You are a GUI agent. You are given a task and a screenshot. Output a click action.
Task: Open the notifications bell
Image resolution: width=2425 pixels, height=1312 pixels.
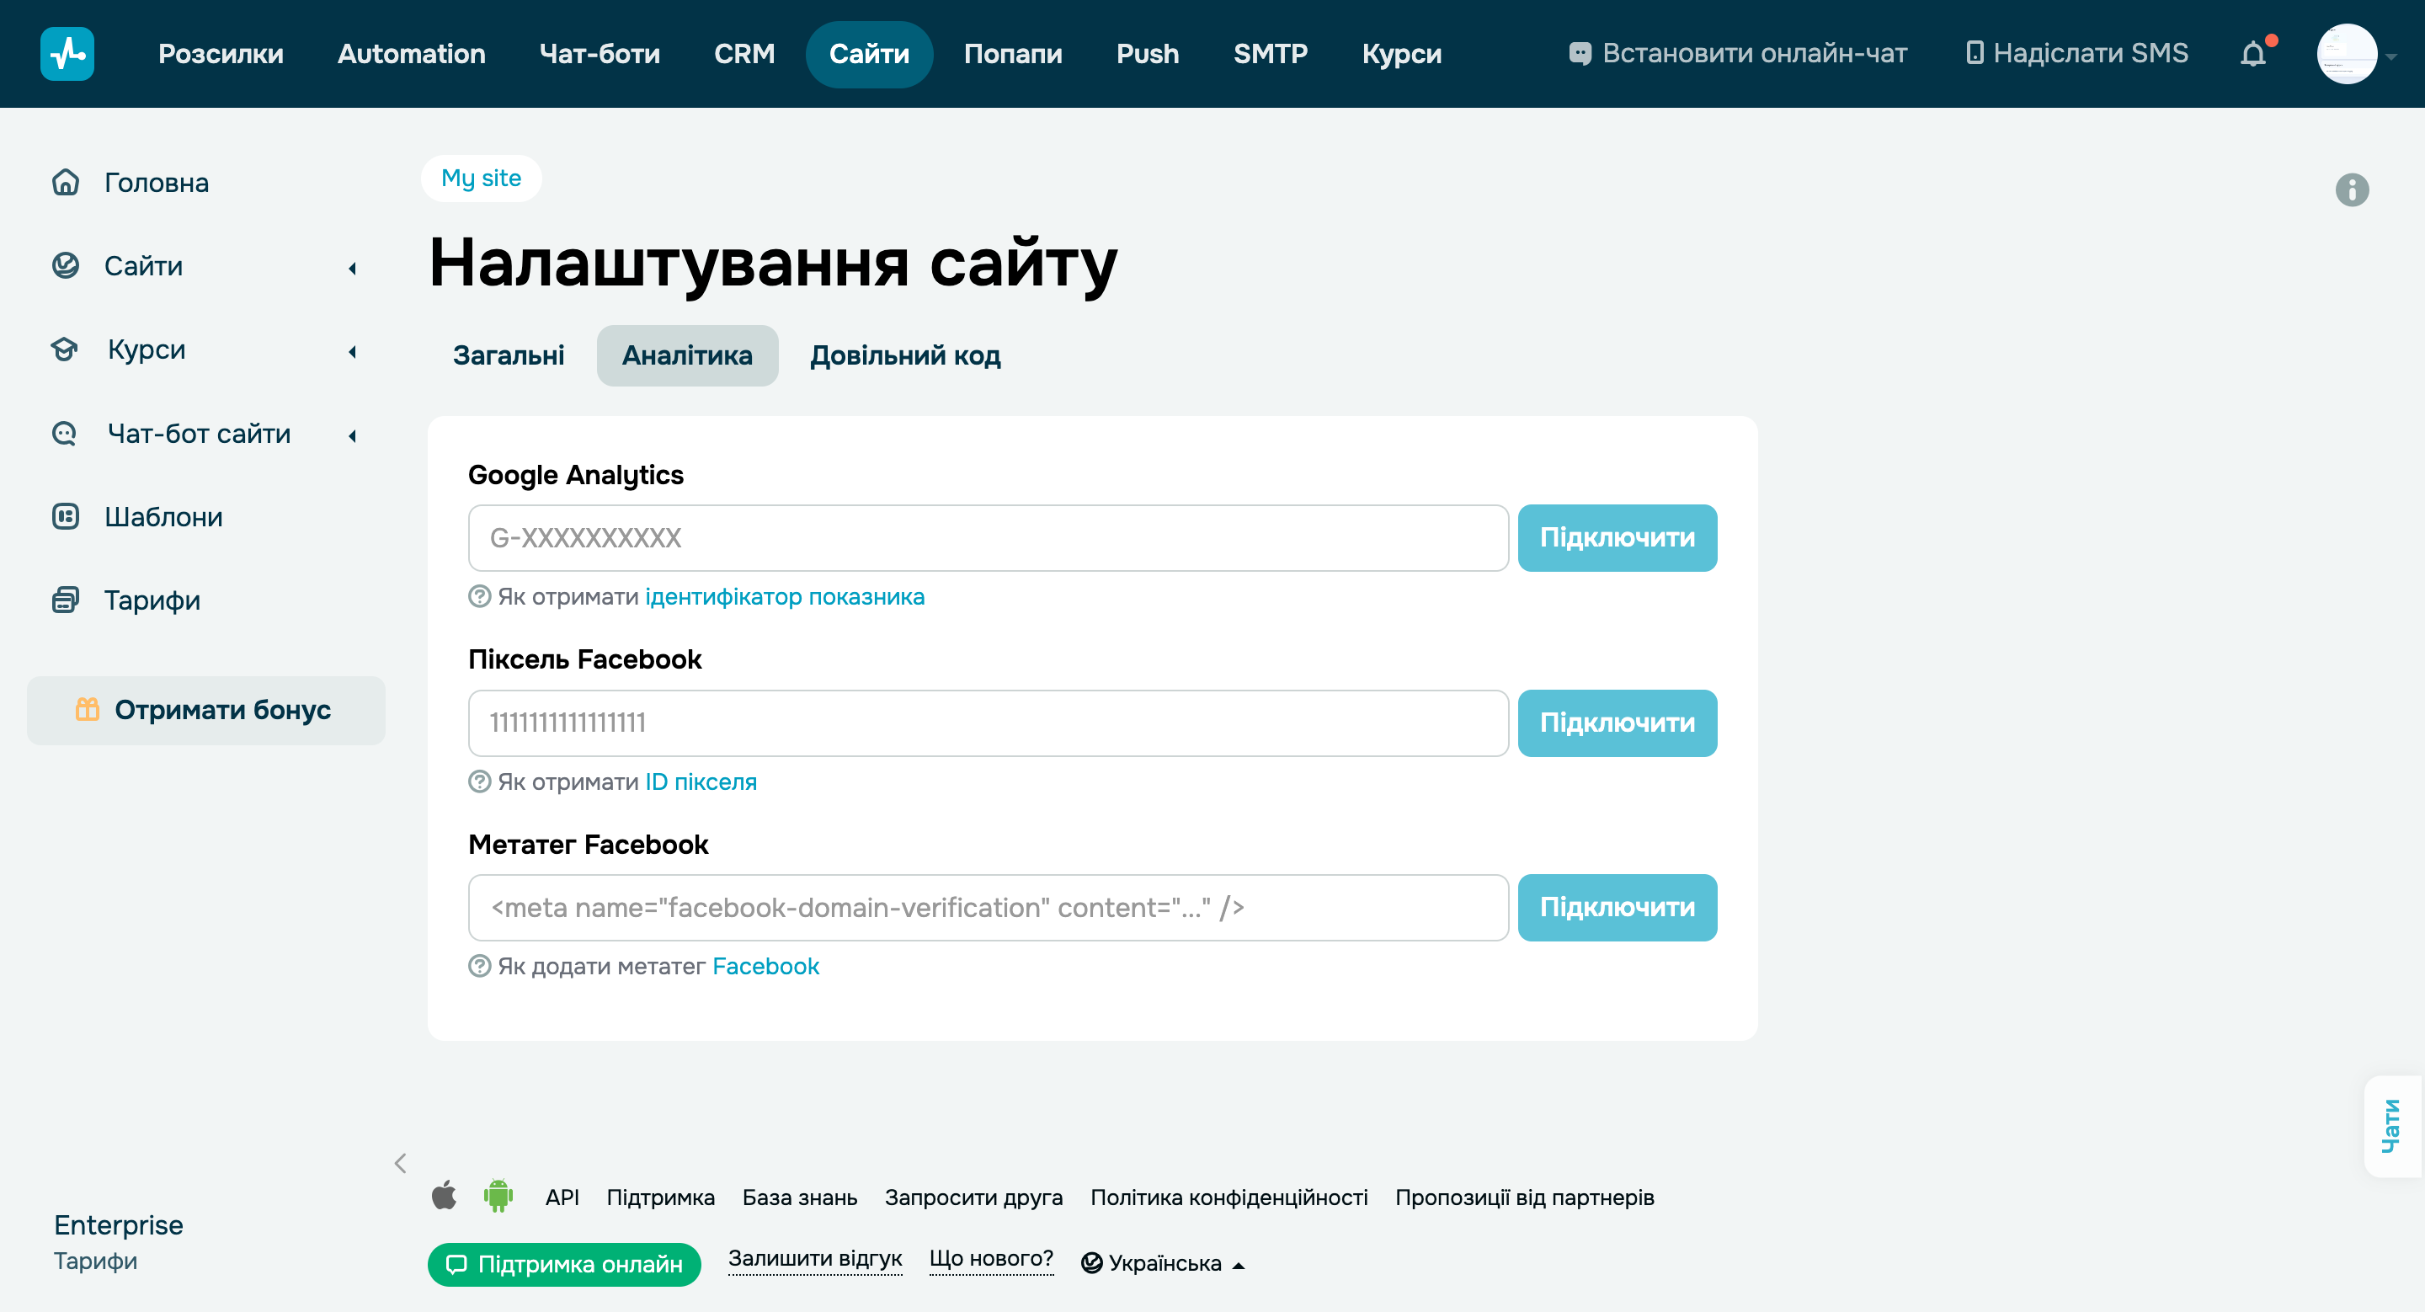2254,54
